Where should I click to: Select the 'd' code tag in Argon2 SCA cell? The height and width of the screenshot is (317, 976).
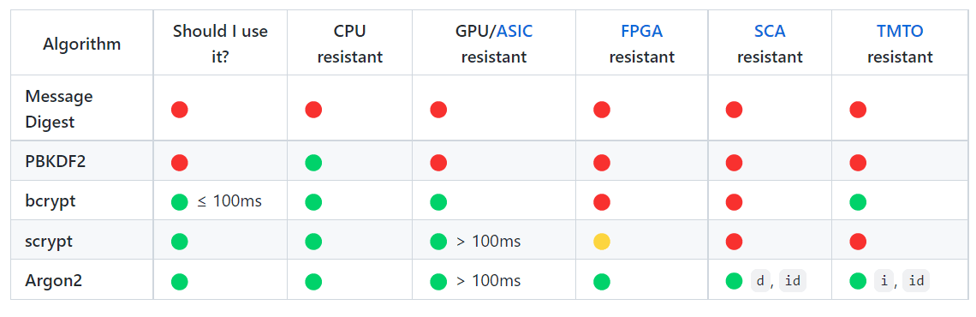click(x=760, y=282)
